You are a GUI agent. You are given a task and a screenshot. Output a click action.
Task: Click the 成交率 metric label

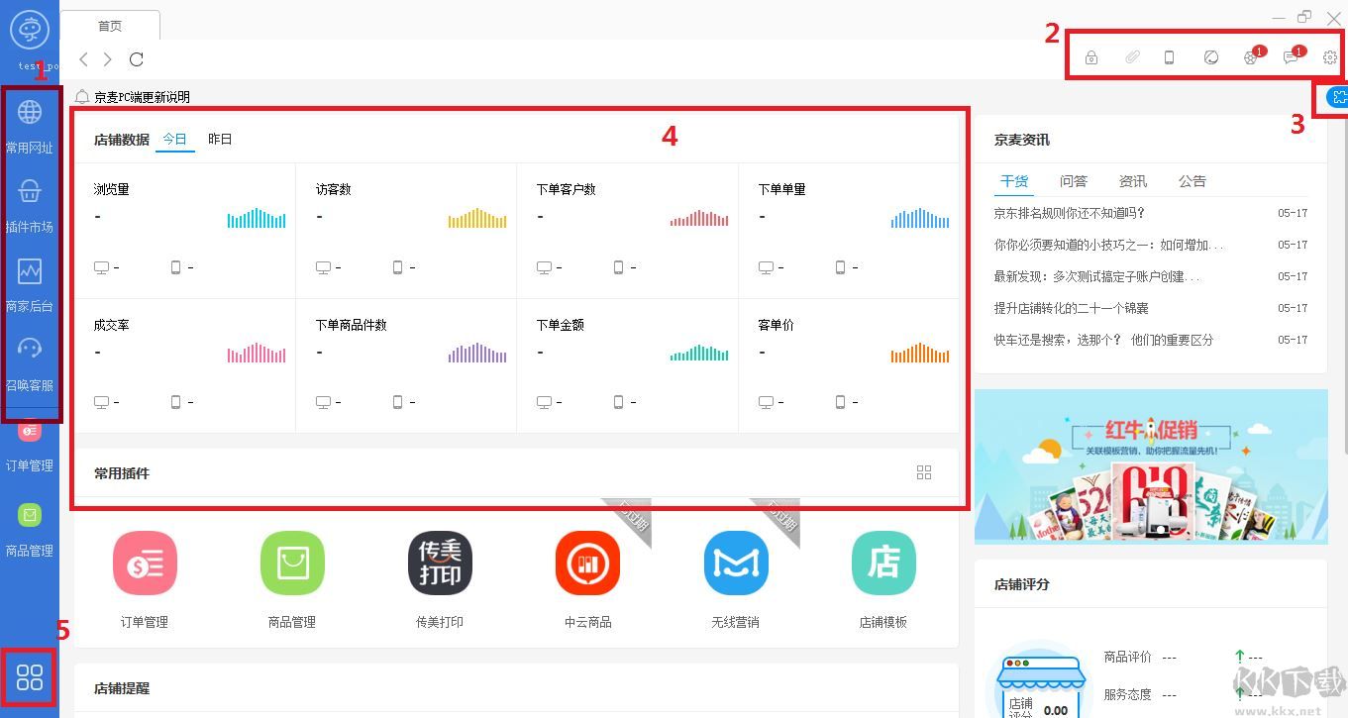pos(112,325)
